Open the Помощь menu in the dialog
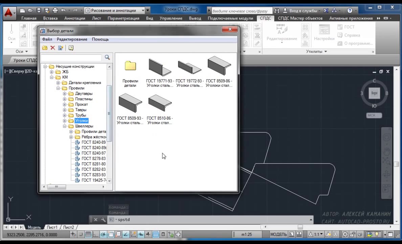Viewport: 402px width, 244px height. 100,39
